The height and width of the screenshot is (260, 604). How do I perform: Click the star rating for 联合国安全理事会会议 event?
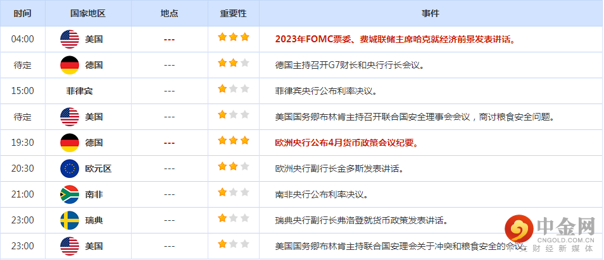point(234,115)
